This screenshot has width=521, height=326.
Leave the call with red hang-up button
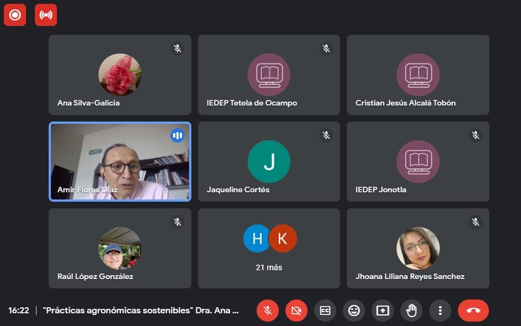[x=473, y=311]
